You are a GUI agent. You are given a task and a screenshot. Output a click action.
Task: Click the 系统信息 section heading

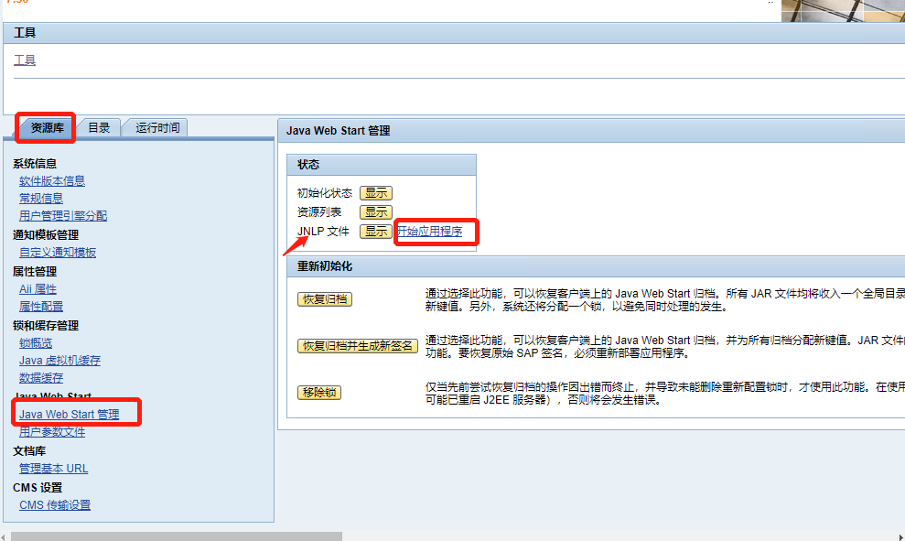point(35,163)
